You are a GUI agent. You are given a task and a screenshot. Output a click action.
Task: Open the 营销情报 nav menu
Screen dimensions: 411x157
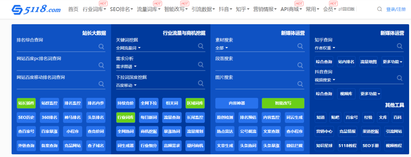[x=265, y=9]
